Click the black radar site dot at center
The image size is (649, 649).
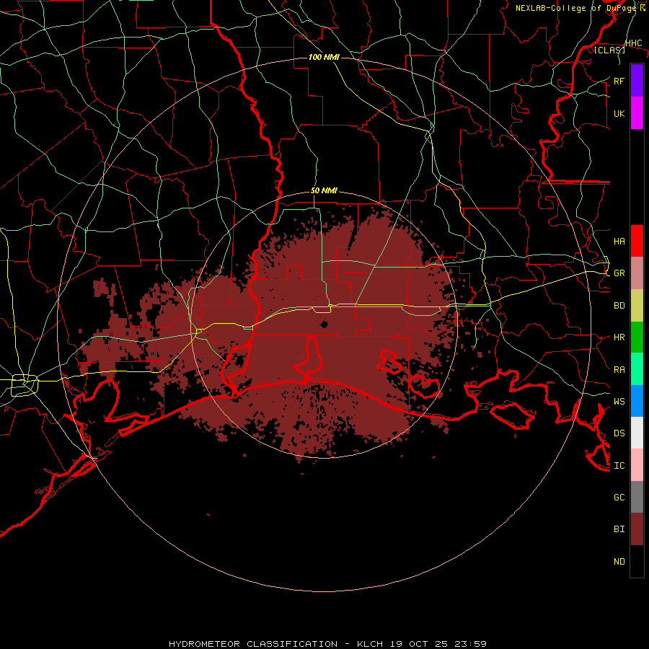pos(324,324)
